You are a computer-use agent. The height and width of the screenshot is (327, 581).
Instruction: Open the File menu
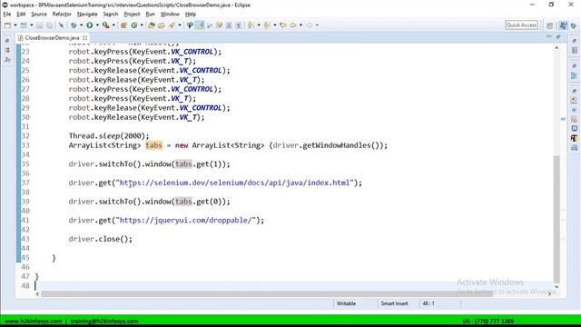(7, 15)
